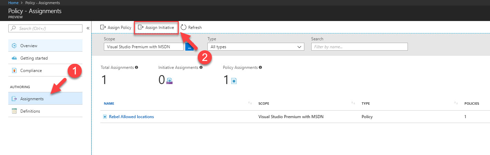Focus the sidebar Search (Ctrl+/) box

[x=46, y=28]
